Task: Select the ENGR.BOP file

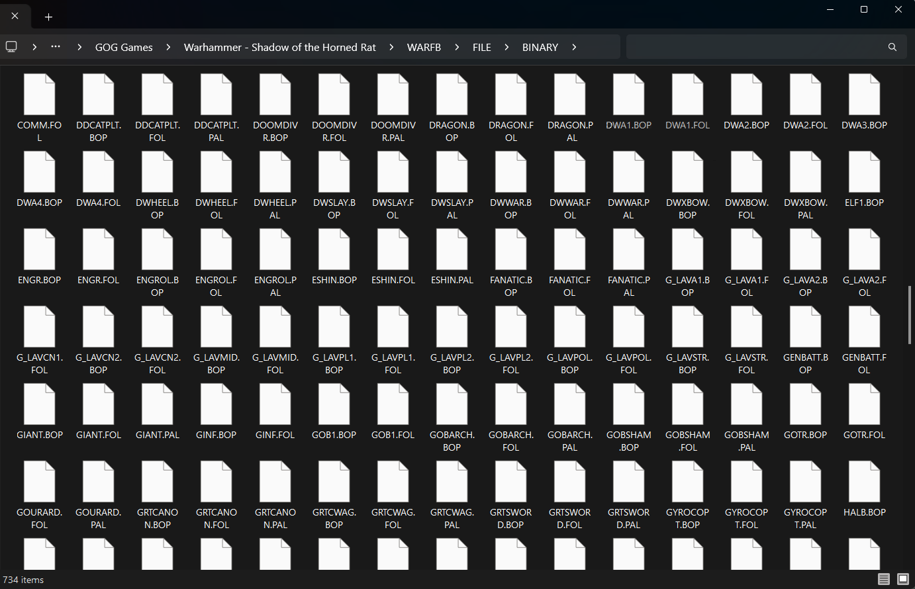Action: pyautogui.click(x=40, y=257)
